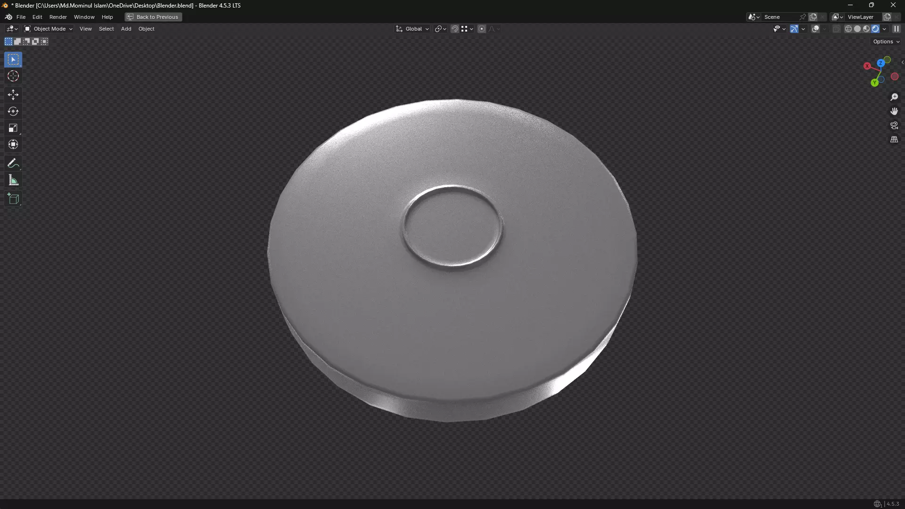Expand the Global transform orientation dropdown
Screen dimensions: 905x509
[412, 29]
